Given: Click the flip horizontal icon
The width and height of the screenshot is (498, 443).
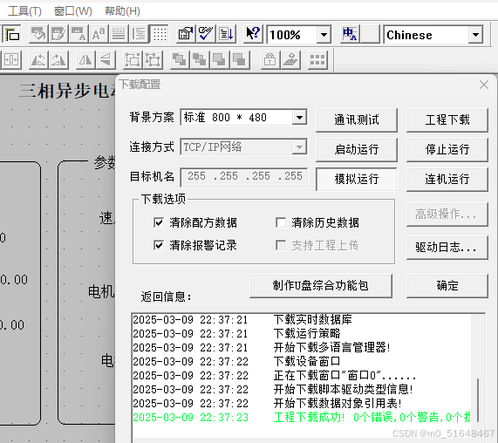Looking at the screenshot, I should pos(85,59).
